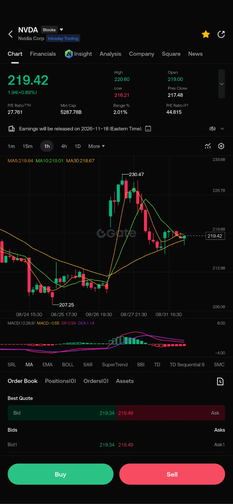Select the SRL indicator

pyautogui.click(x=12, y=365)
